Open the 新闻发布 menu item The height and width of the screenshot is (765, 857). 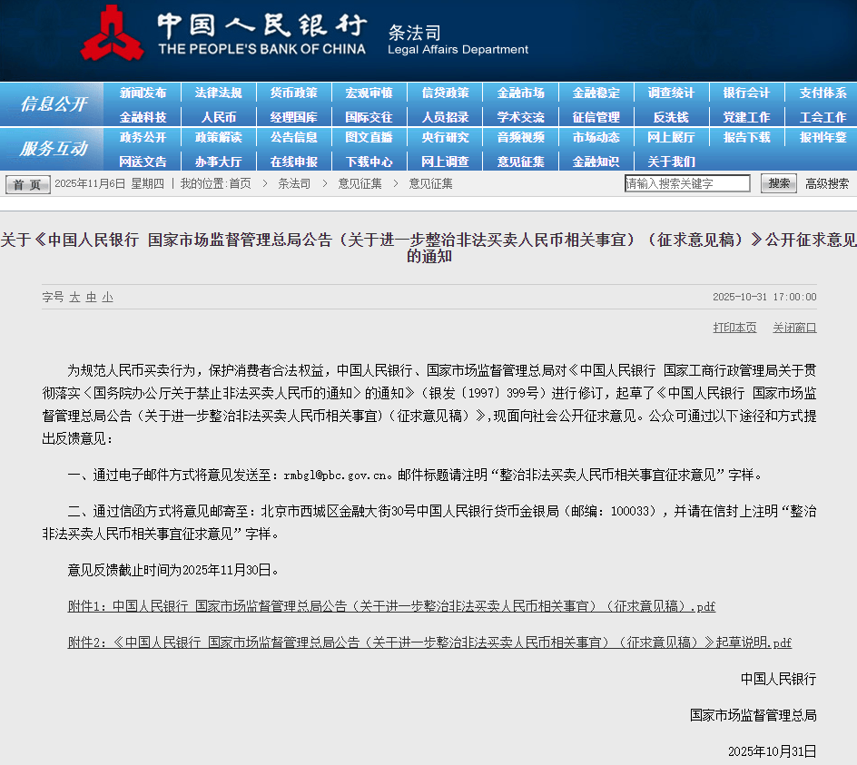pyautogui.click(x=143, y=93)
